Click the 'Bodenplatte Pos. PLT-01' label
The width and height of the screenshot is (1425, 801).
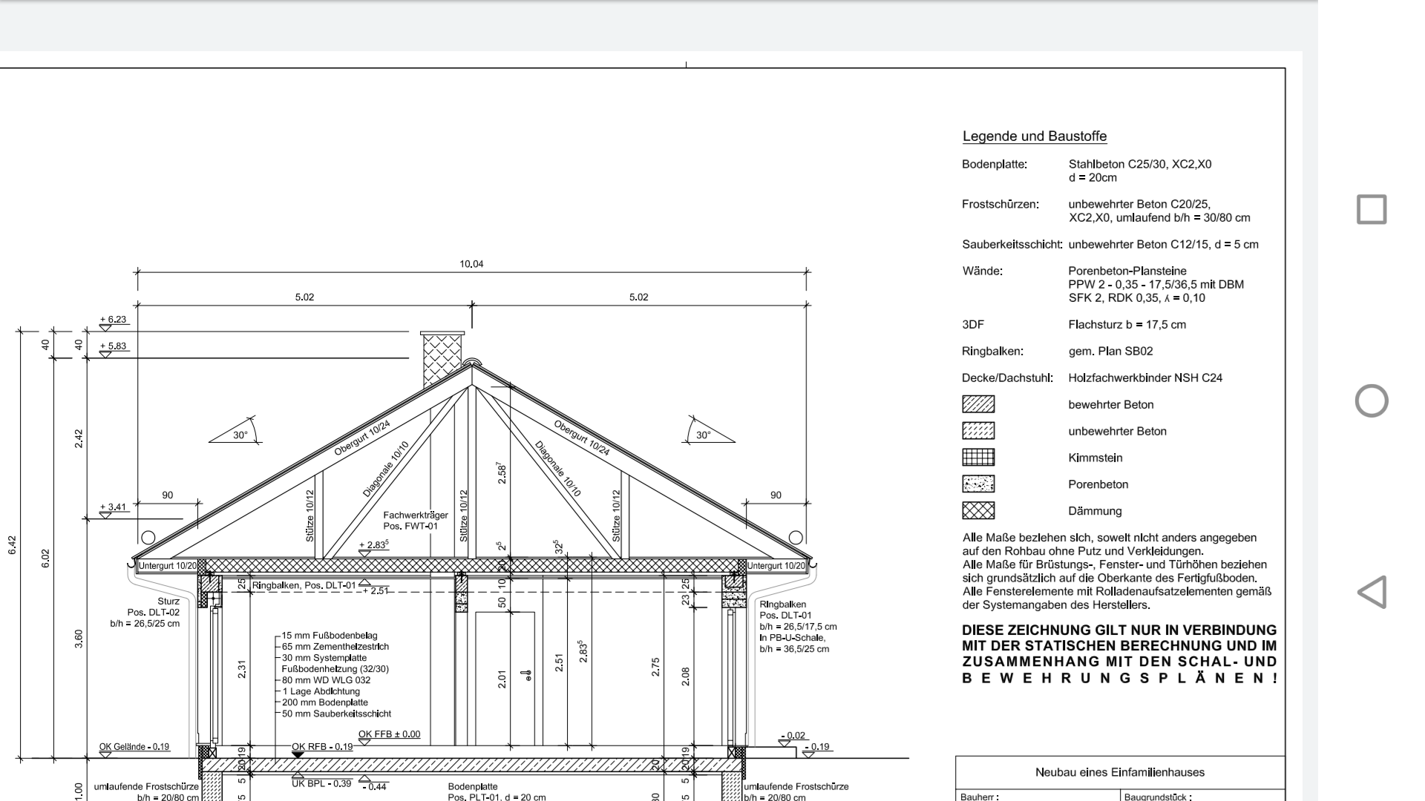[497, 791]
